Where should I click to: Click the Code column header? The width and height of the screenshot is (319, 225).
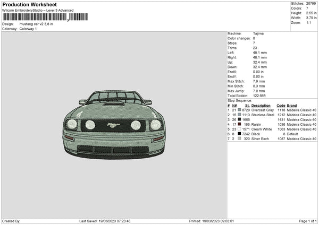[281, 106]
